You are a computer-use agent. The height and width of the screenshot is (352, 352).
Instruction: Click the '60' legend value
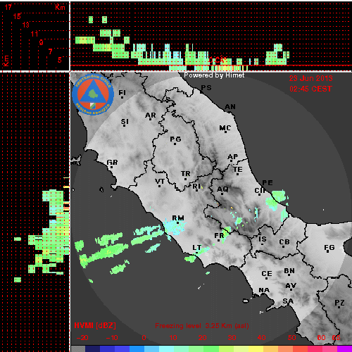coord(321,338)
